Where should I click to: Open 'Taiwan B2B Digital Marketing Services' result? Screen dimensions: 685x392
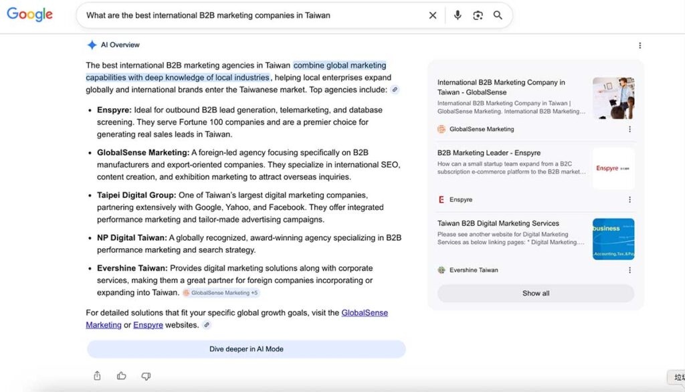(498, 223)
